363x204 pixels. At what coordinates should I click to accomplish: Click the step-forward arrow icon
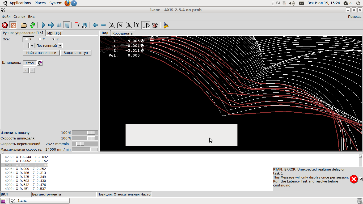[51, 25]
